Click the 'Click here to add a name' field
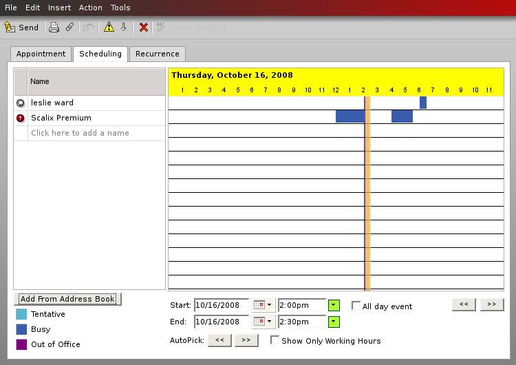The image size is (516, 365). point(80,133)
